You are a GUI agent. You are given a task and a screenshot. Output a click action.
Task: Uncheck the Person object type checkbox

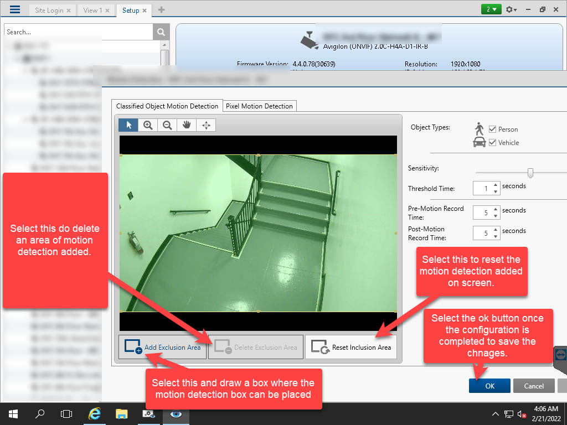[x=493, y=129]
